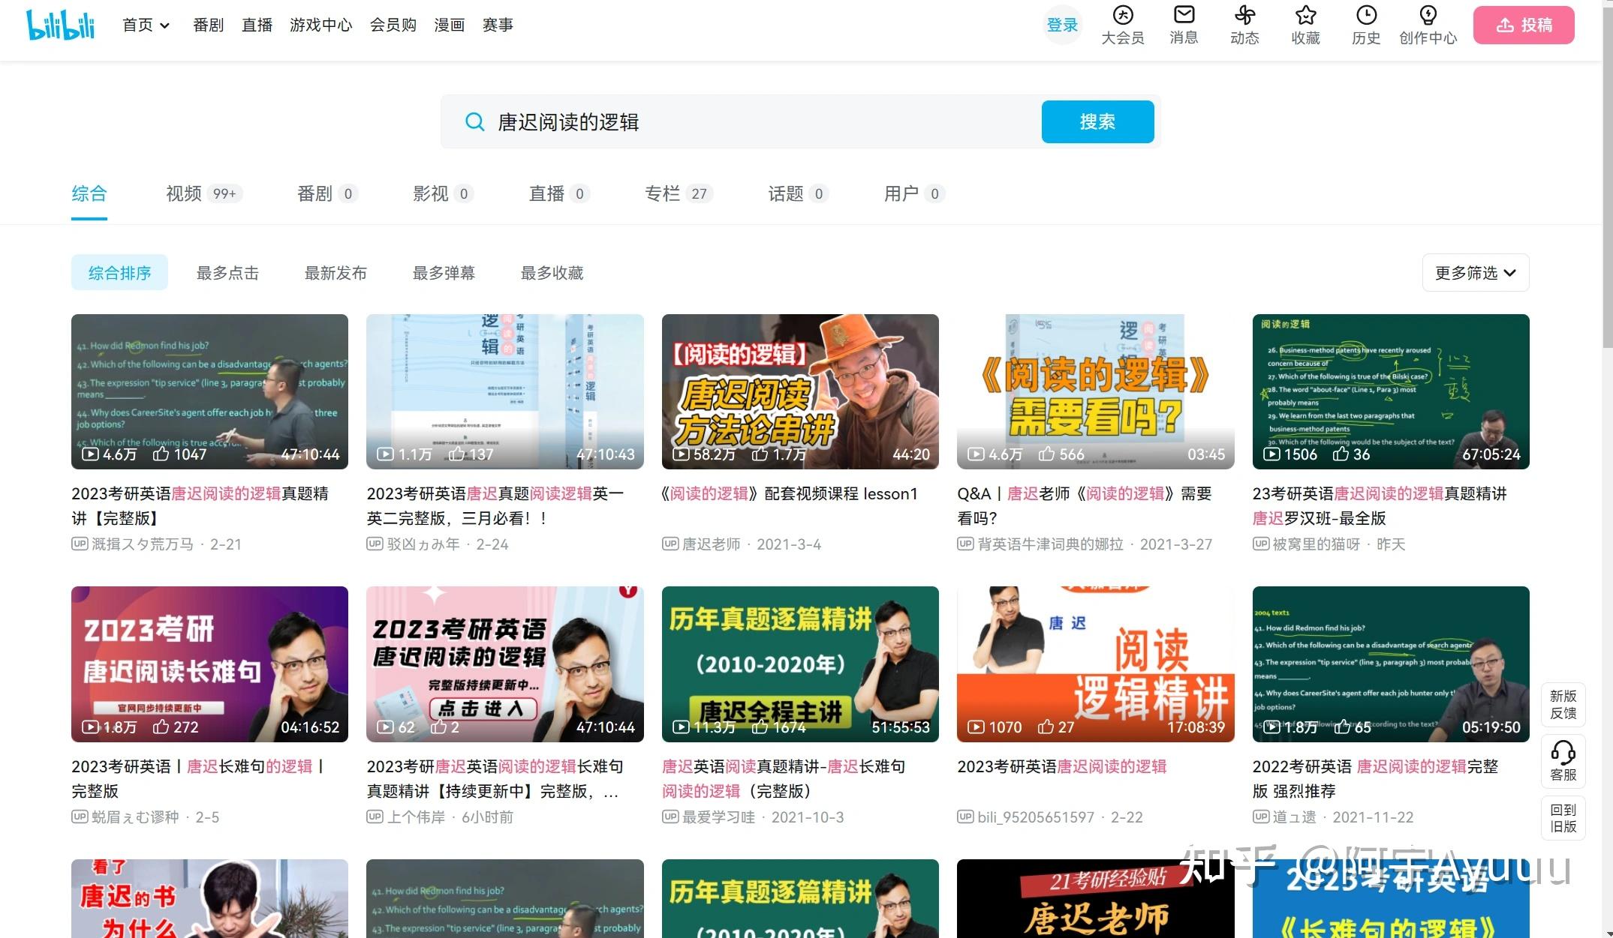
Task: Open the 51:55:53 历年真题逐篇精讲 thumbnail
Action: click(800, 664)
